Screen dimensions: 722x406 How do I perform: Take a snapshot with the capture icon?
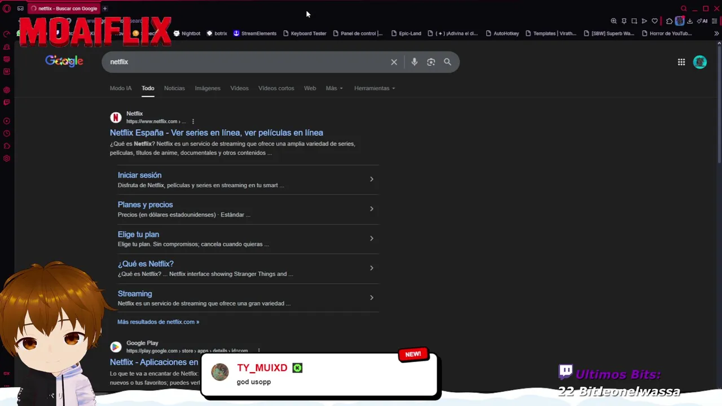(x=634, y=21)
